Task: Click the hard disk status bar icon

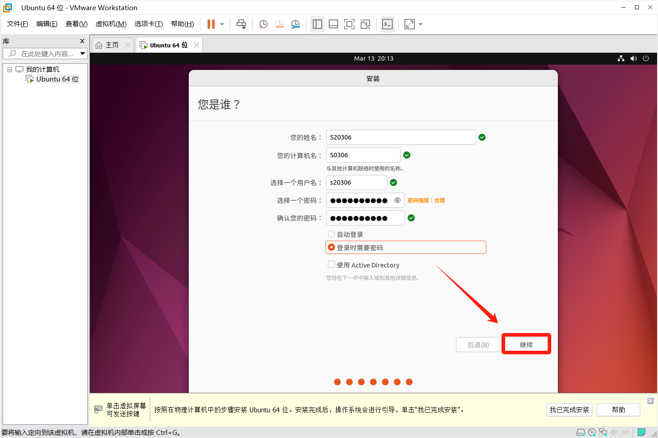Action: (x=580, y=432)
